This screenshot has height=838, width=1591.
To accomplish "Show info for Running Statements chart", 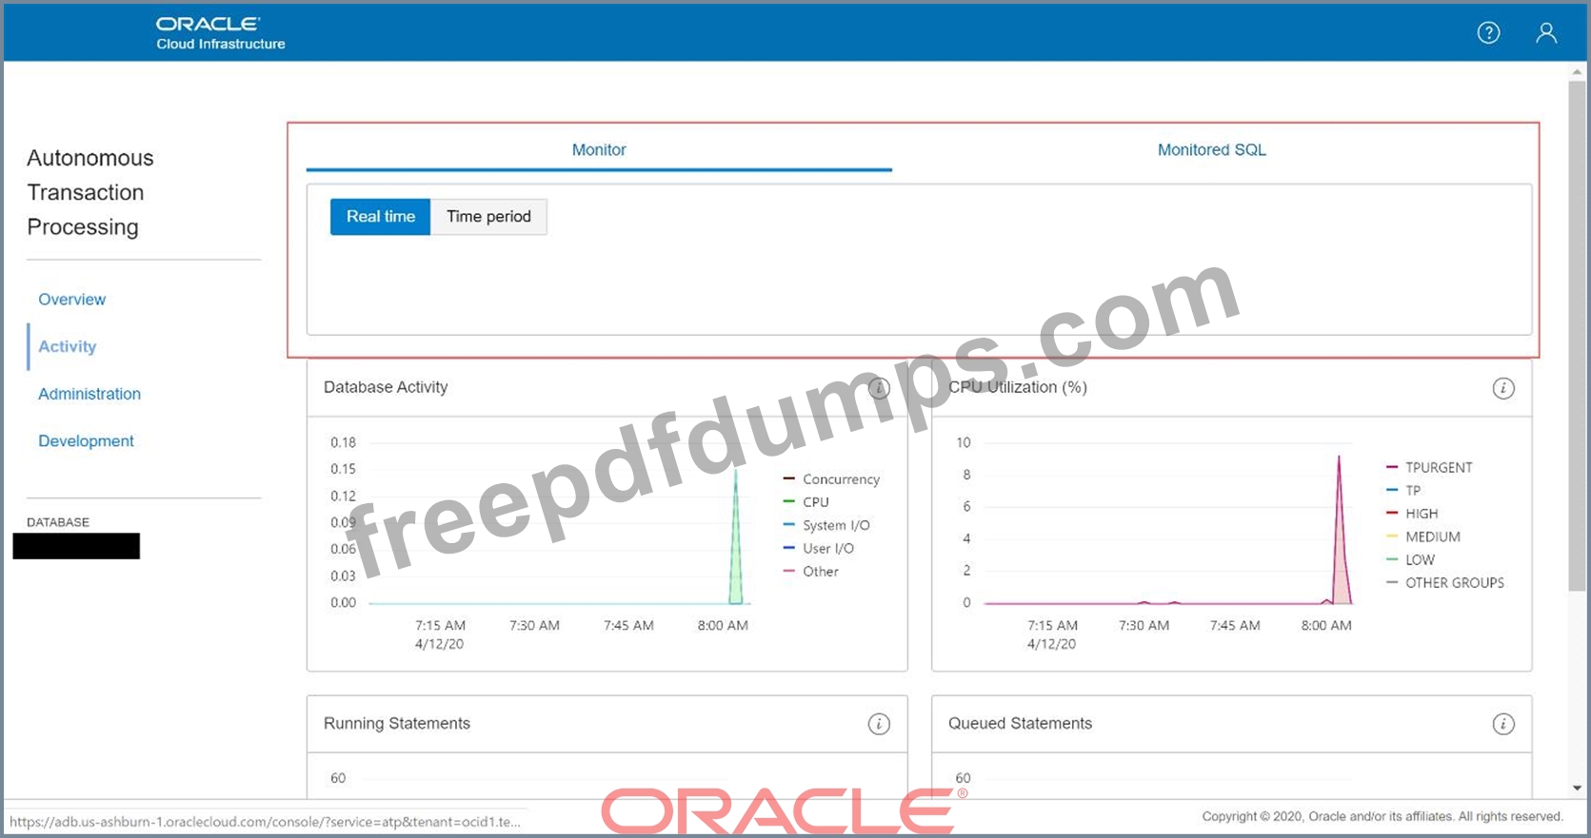I will coord(879,724).
